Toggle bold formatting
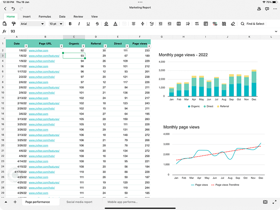The image size is (280, 210). pyautogui.click(x=70, y=24)
